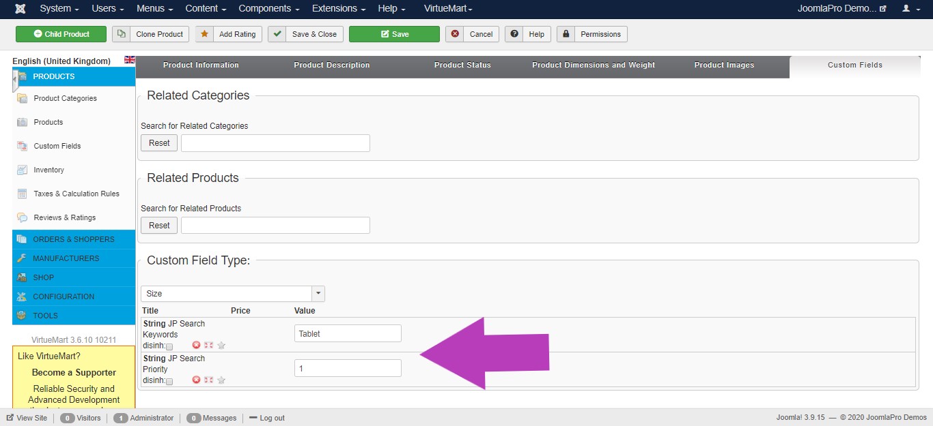Click the green Save button
This screenshot has width=933, height=426.
[394, 34]
